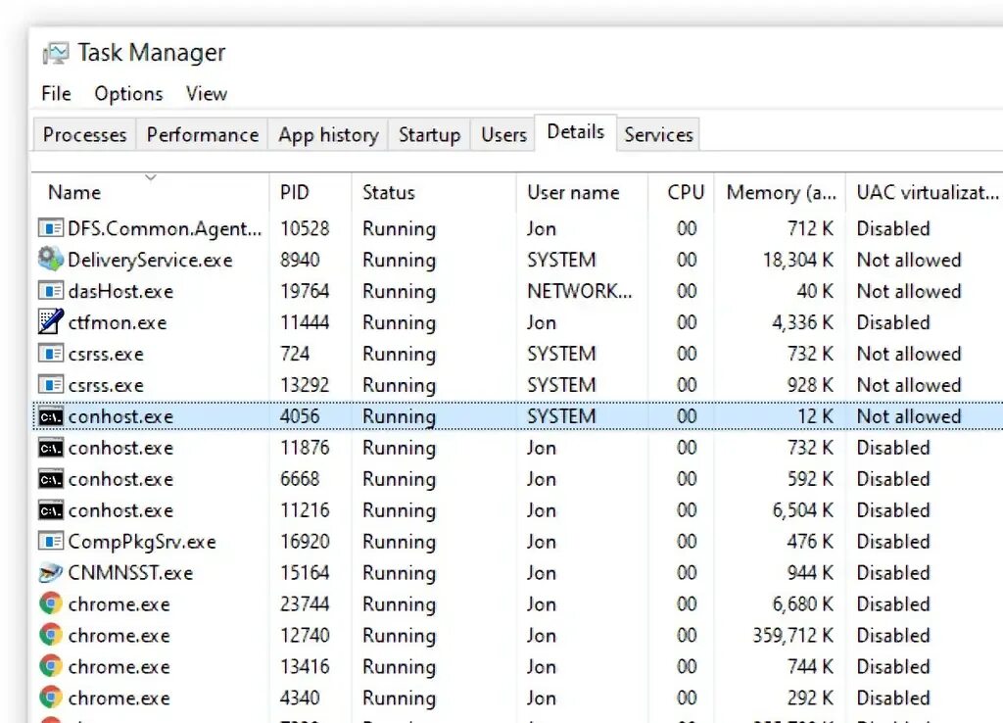The image size is (1003, 723).
Task: Open the File menu
Action: point(56,93)
